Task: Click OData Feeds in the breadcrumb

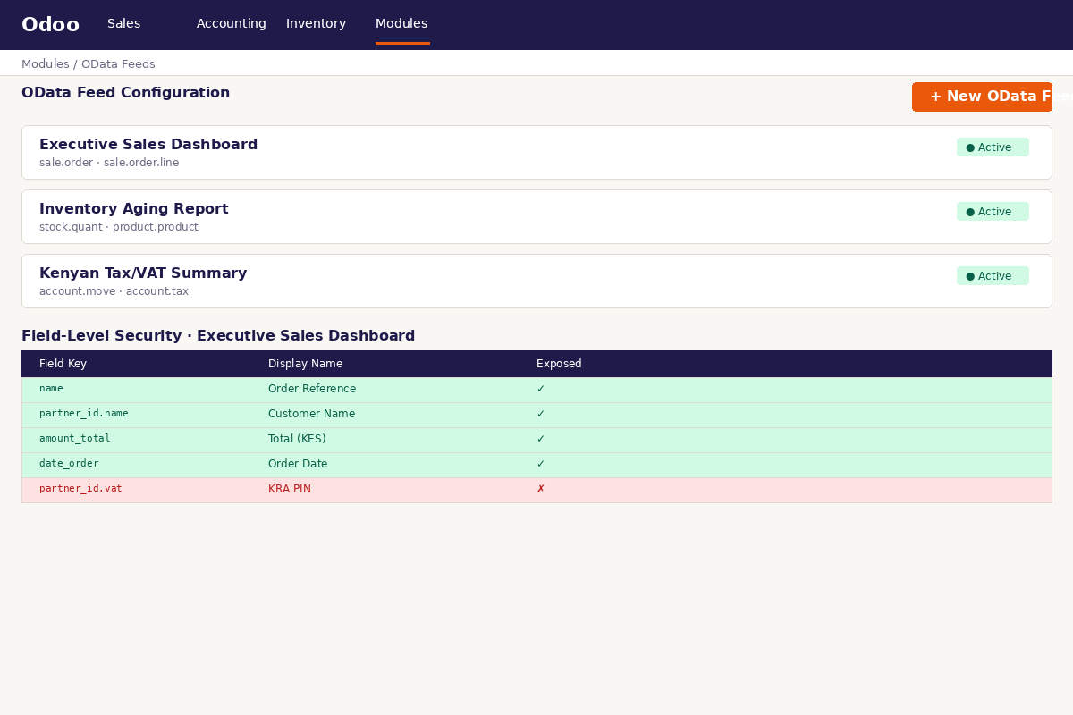Action: click(118, 64)
